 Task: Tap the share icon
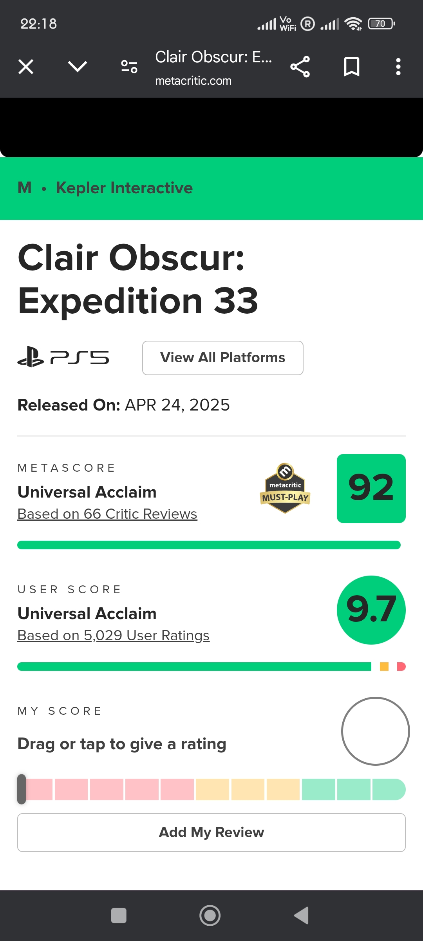coord(300,67)
